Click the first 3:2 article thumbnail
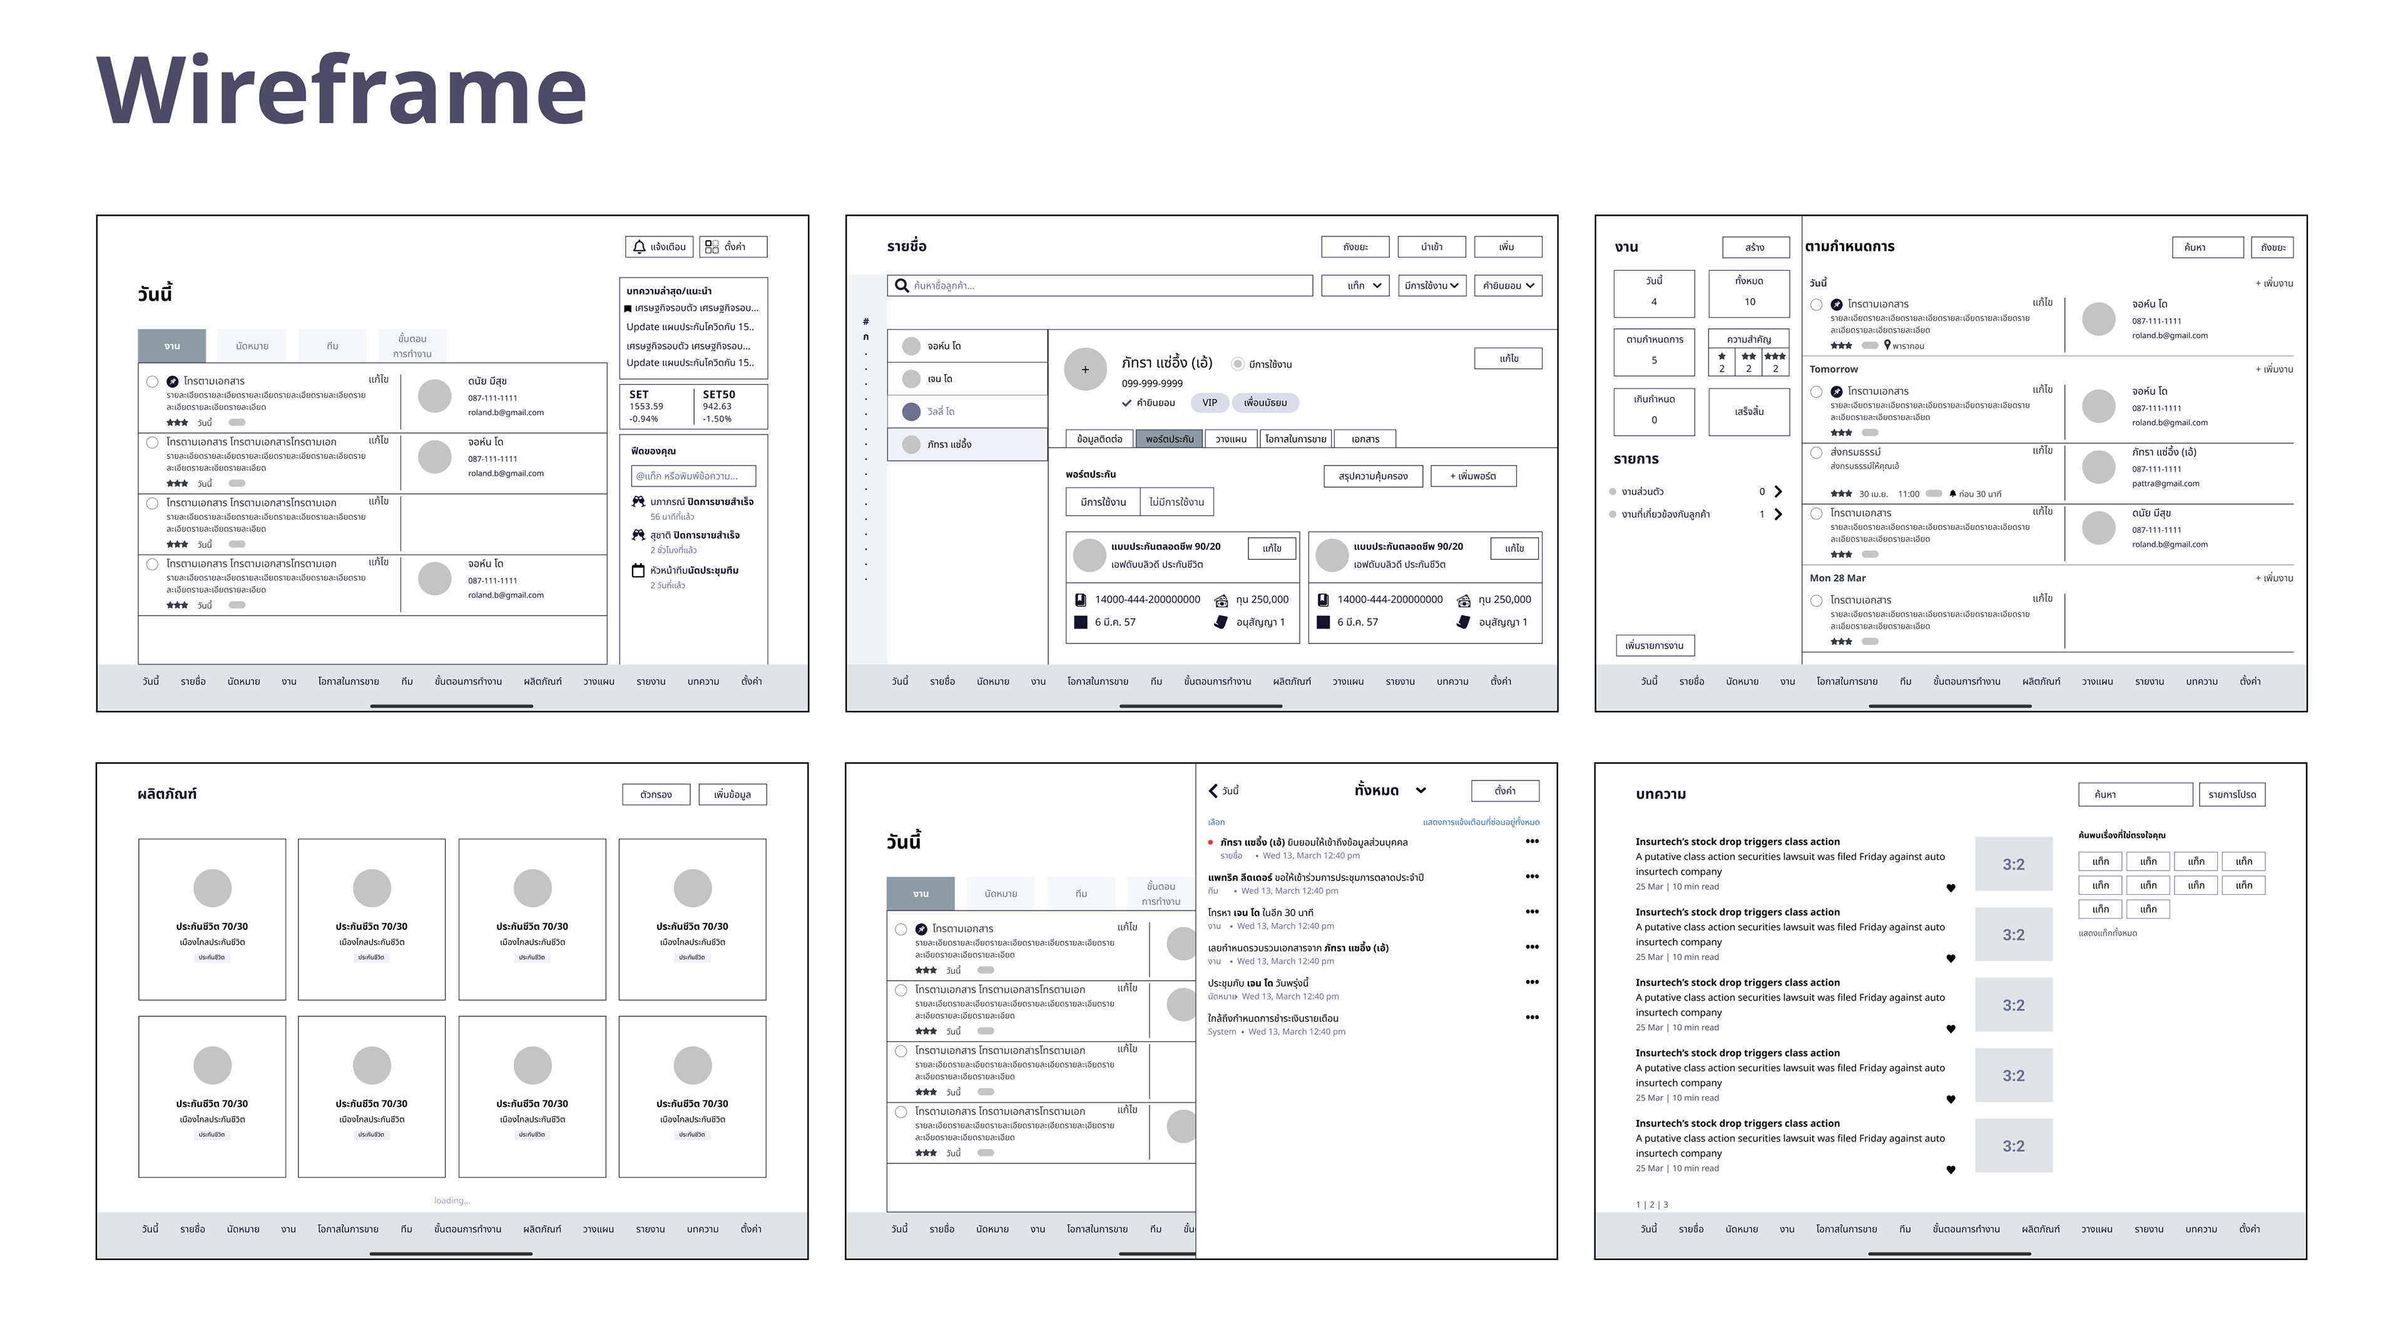The height and width of the screenshot is (1337, 2403). 2013,864
